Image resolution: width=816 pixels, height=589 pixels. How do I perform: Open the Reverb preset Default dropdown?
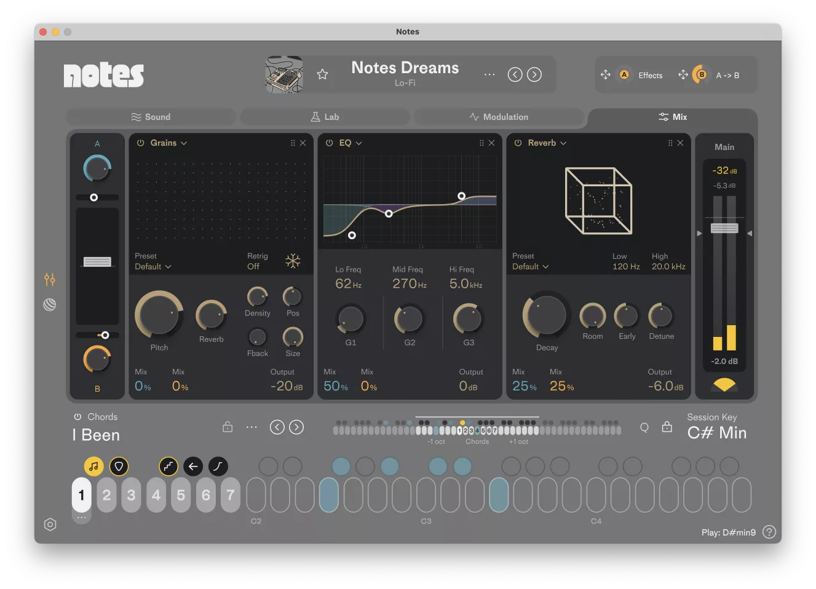click(530, 266)
